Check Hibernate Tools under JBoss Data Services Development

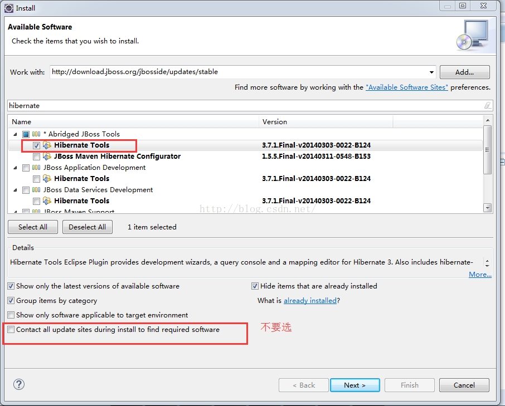[x=36, y=201]
